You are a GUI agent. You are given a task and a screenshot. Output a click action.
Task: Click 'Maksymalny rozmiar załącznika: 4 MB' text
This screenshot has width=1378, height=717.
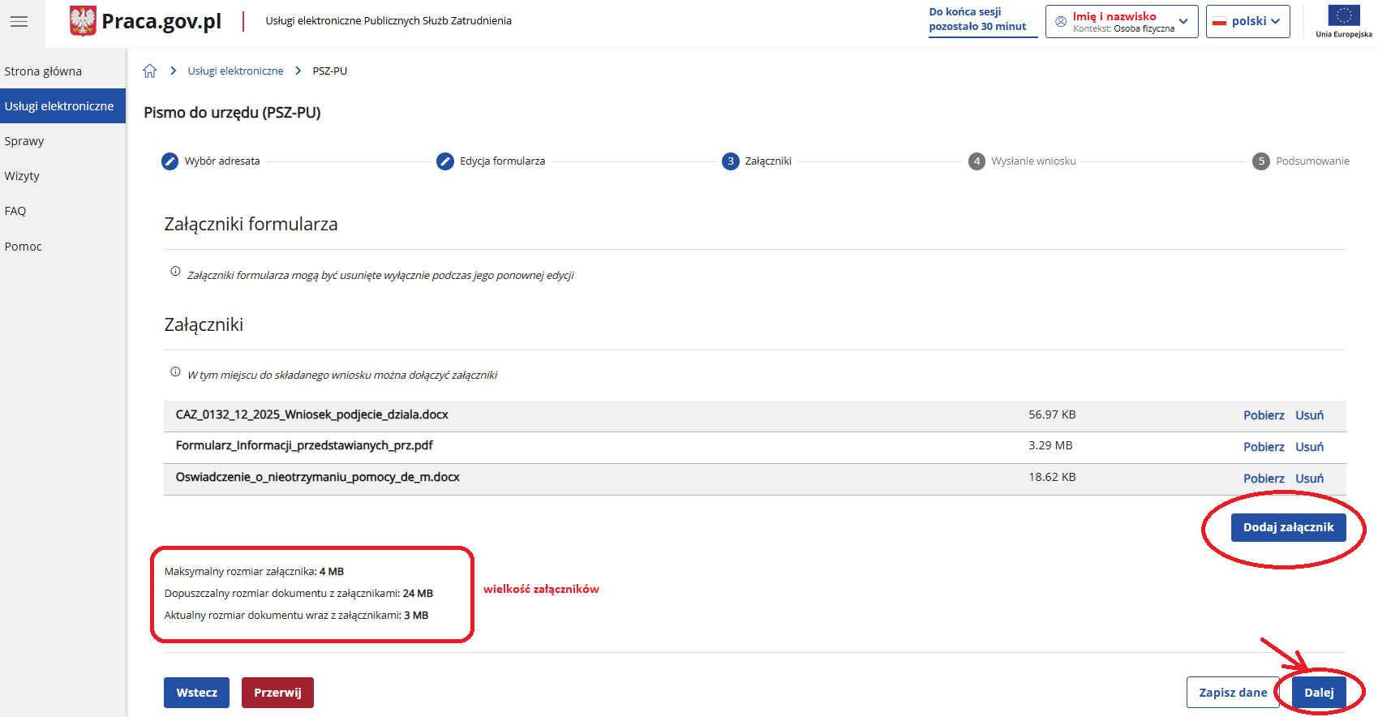[x=254, y=572]
